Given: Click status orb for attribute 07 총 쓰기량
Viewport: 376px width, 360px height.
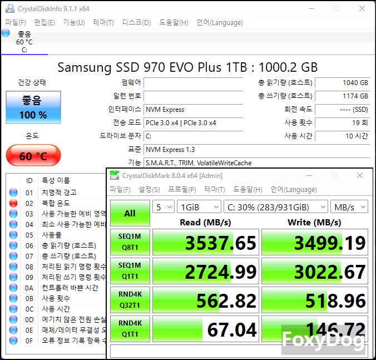Looking at the screenshot, I should (13, 256).
